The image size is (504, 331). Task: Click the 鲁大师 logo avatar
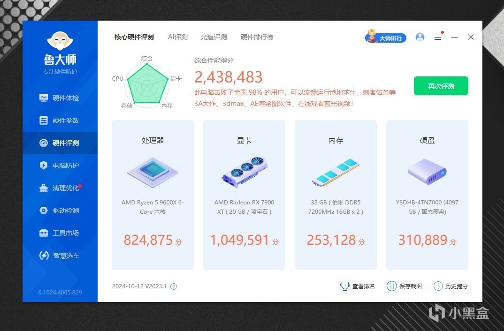(x=60, y=41)
